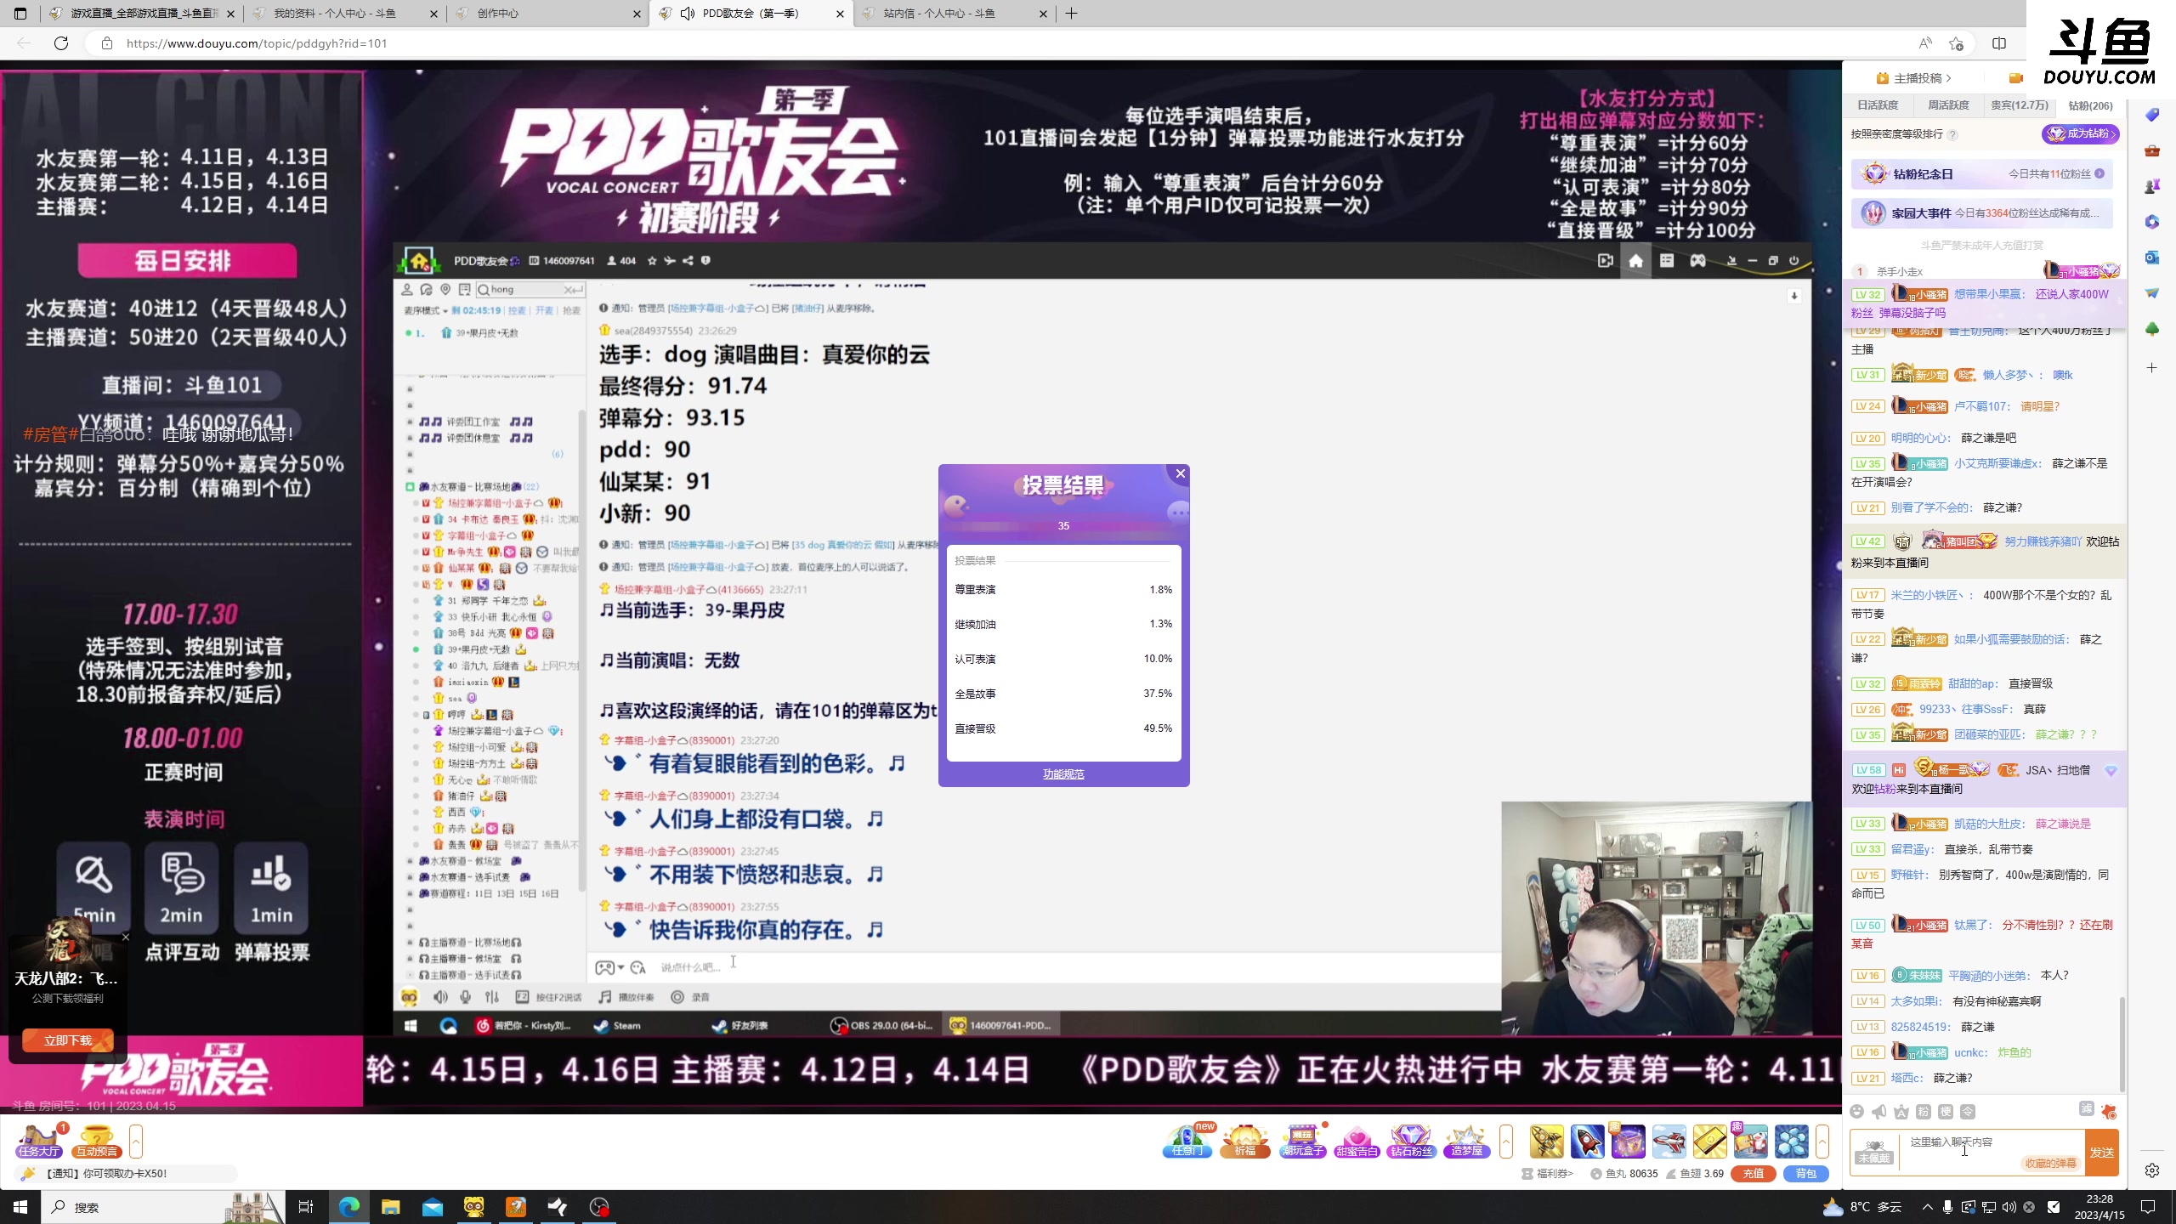Image resolution: width=2176 pixels, height=1224 pixels.
Task: Select the red airplane gift
Action: pos(1669,1141)
